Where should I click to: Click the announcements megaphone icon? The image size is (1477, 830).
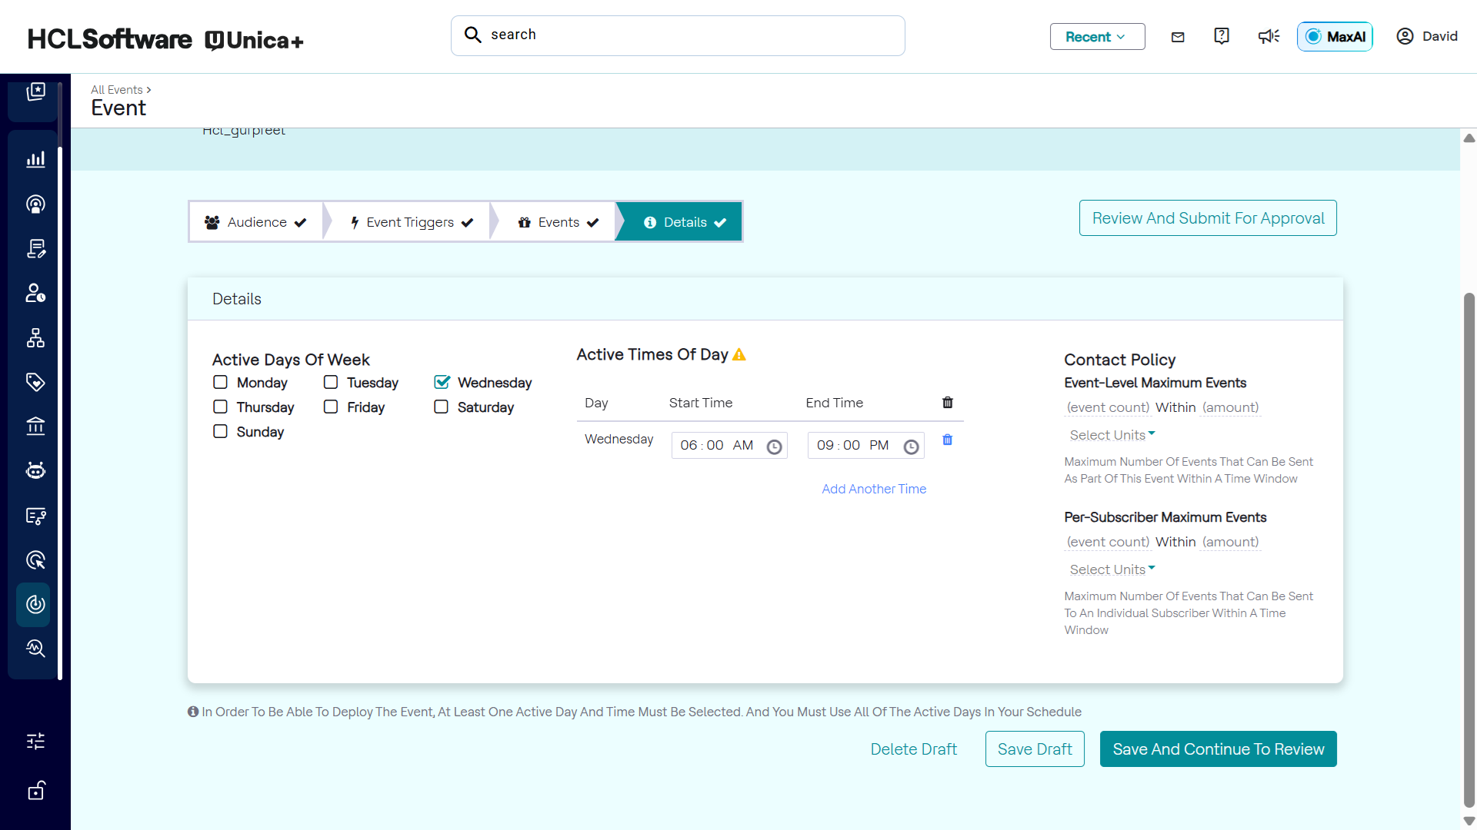pyautogui.click(x=1269, y=36)
